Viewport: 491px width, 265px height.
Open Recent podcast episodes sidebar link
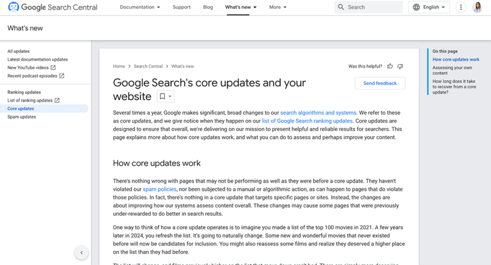click(32, 76)
